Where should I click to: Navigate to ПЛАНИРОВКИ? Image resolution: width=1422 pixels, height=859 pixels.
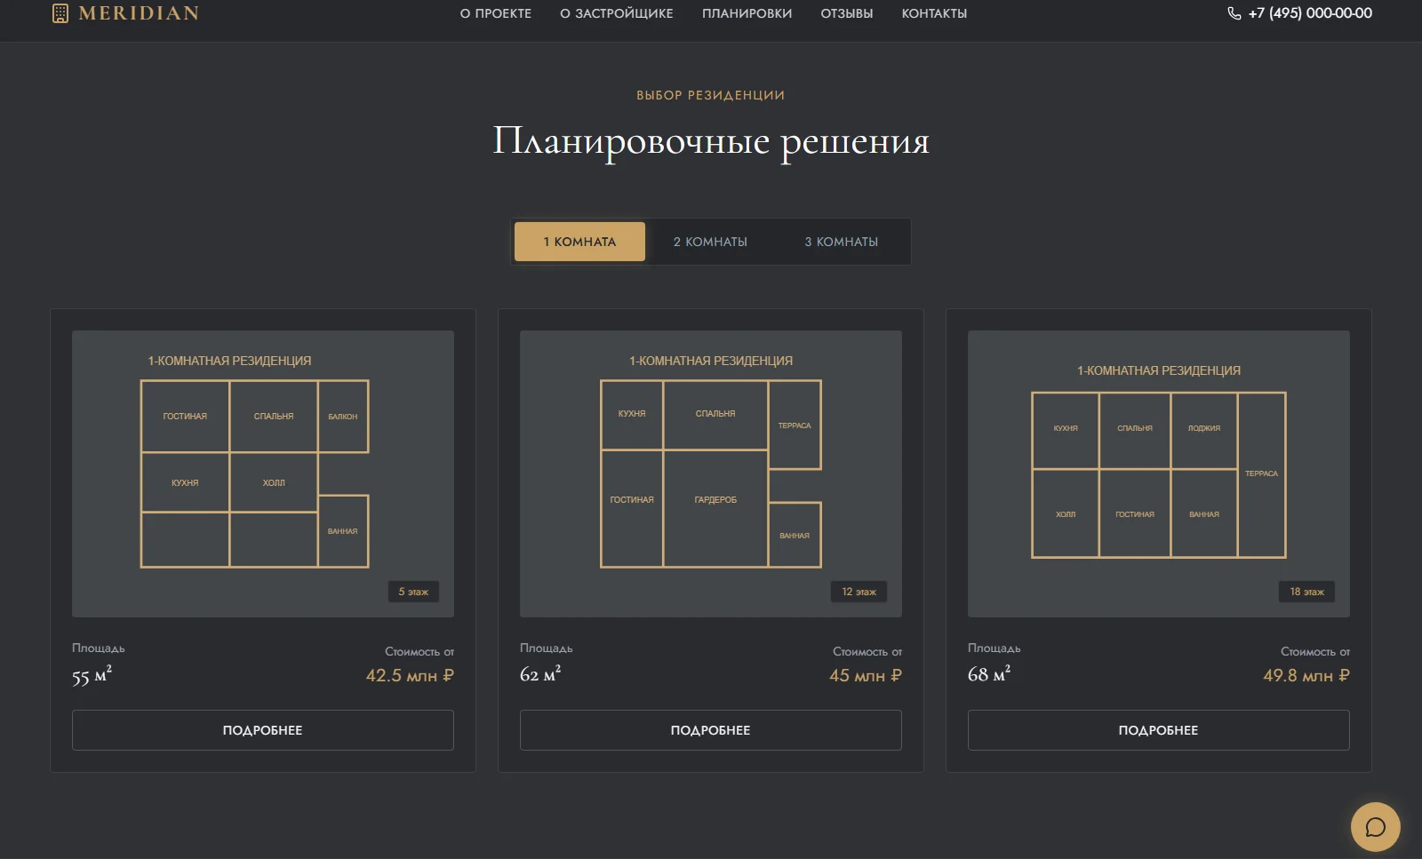[747, 13]
